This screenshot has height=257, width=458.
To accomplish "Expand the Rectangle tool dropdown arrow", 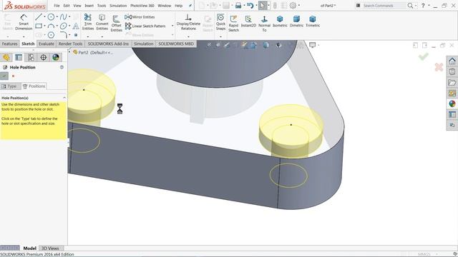I will tap(44, 26).
